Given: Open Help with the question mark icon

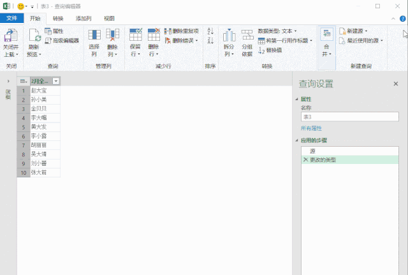Looking at the screenshot, I should (x=402, y=19).
